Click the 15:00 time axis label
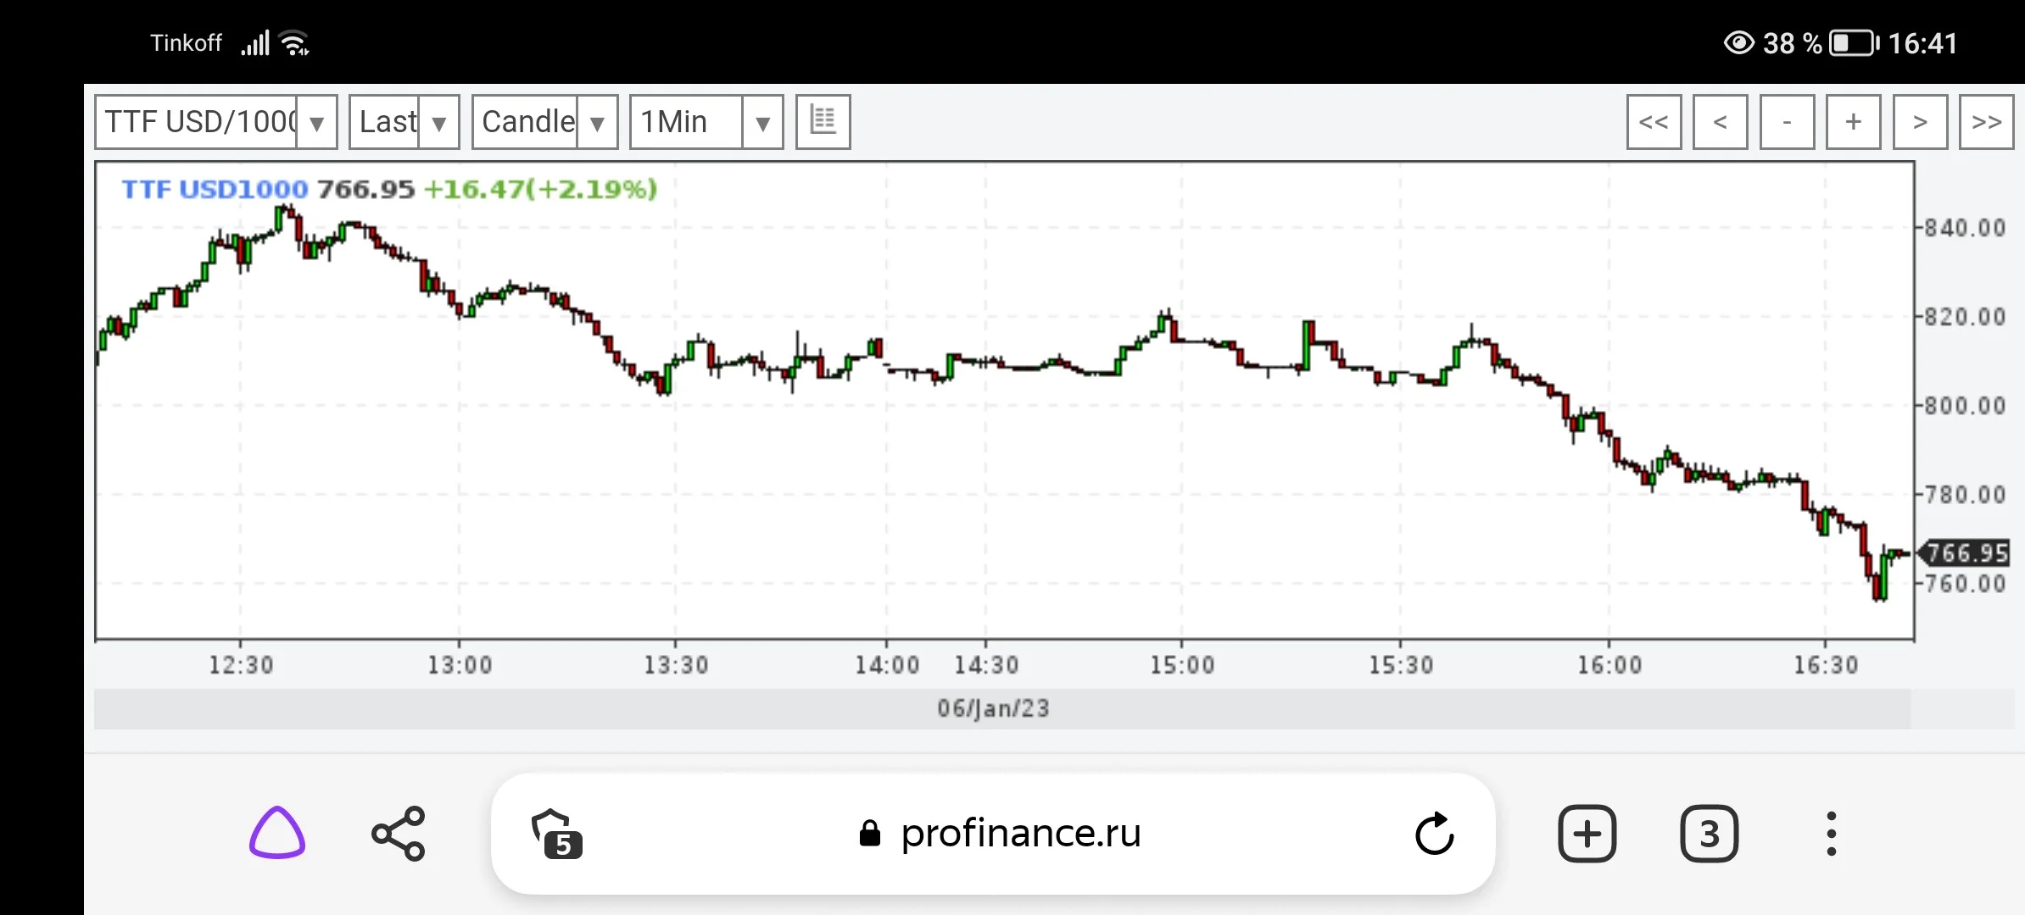This screenshot has height=915, width=2025. [x=1182, y=665]
